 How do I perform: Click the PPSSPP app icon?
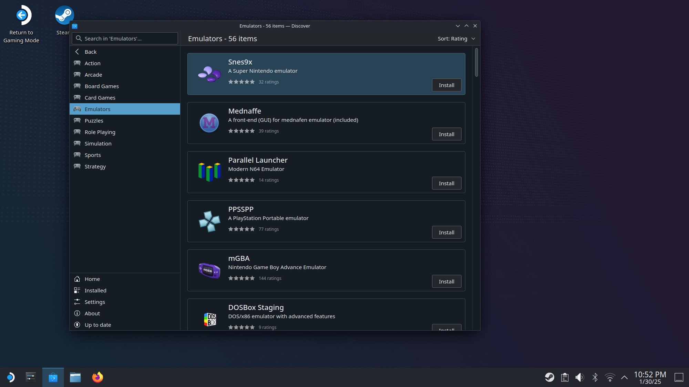209,221
